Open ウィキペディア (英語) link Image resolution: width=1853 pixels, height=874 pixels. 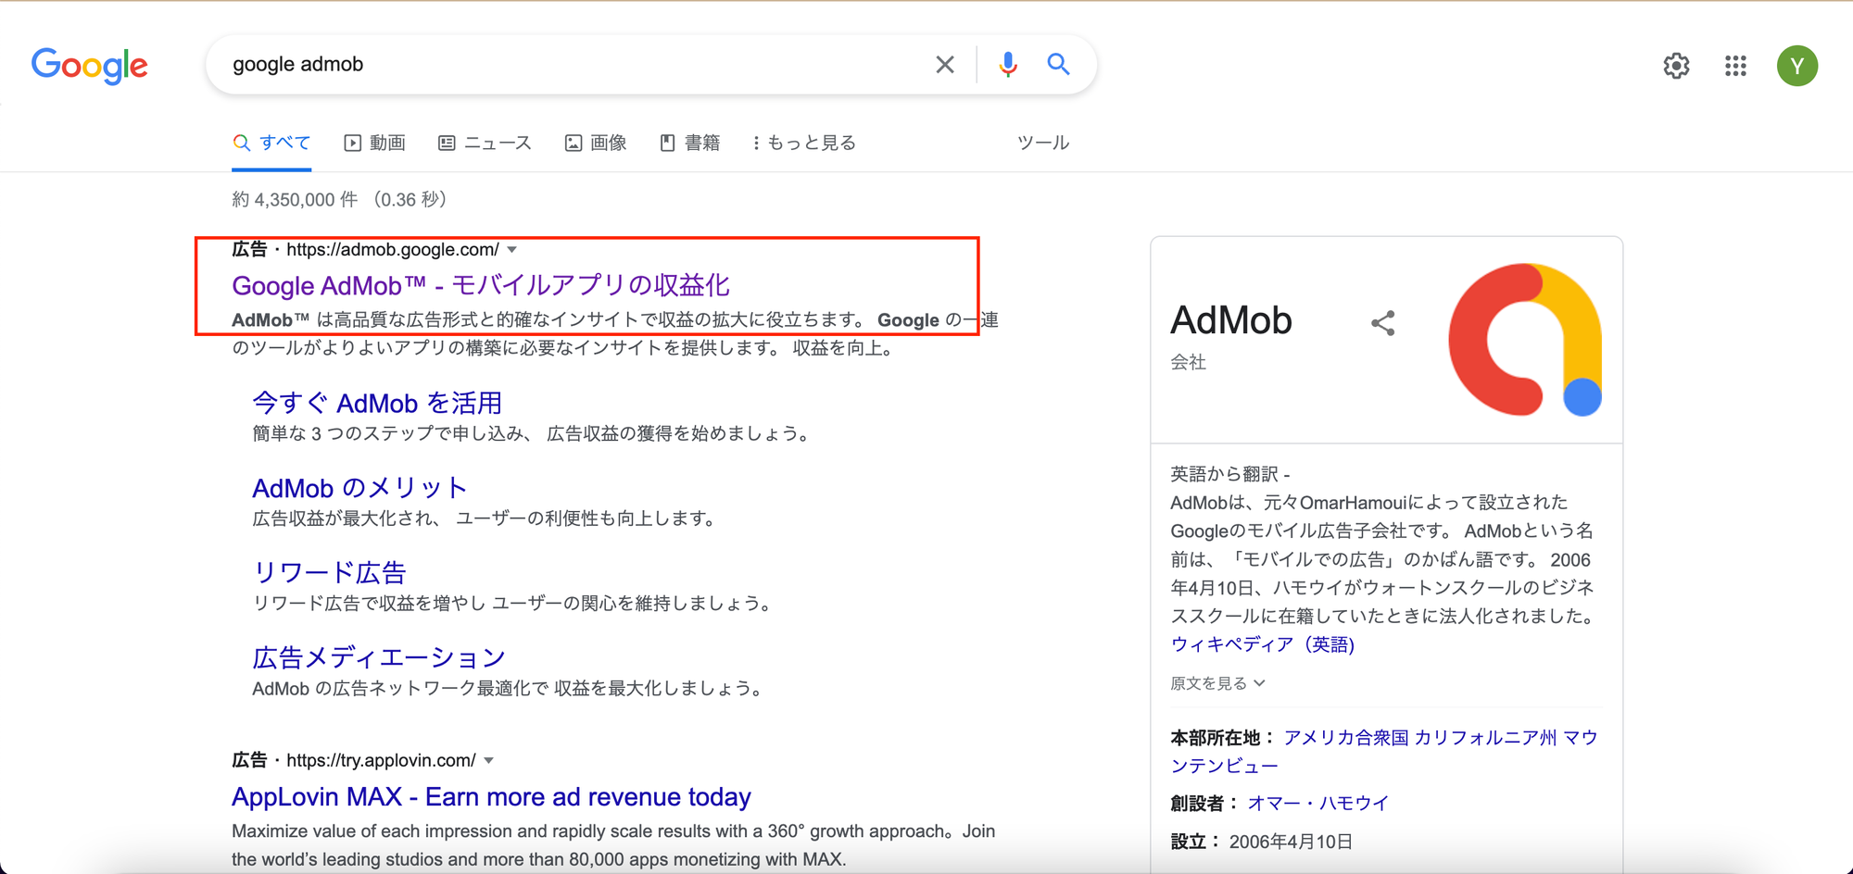[1263, 644]
